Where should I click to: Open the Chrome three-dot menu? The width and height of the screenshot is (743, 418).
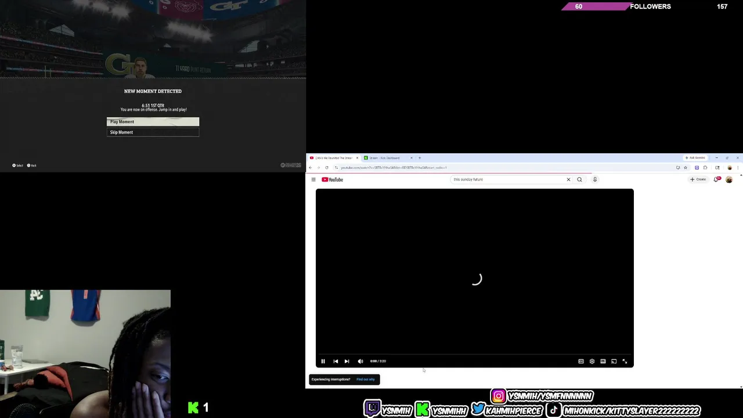738,168
